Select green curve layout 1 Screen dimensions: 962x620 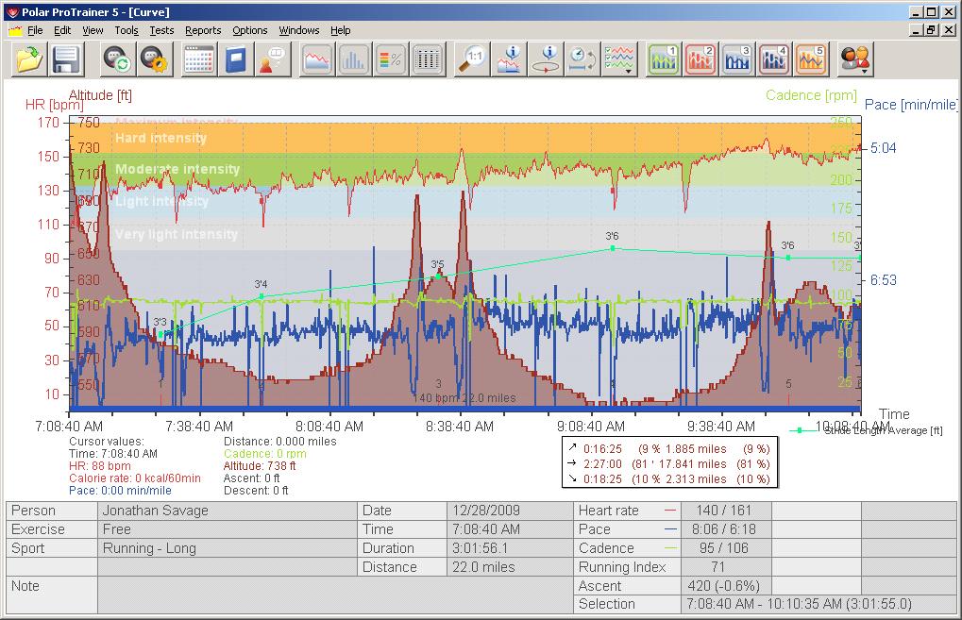point(664,59)
